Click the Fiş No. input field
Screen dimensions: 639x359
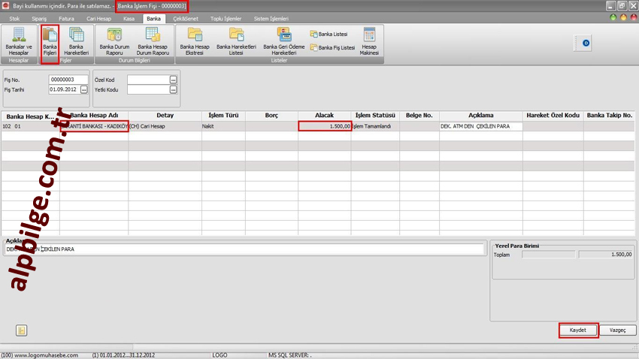[x=68, y=80]
